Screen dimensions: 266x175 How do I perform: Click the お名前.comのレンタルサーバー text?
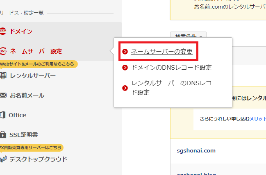[x=230, y=7]
